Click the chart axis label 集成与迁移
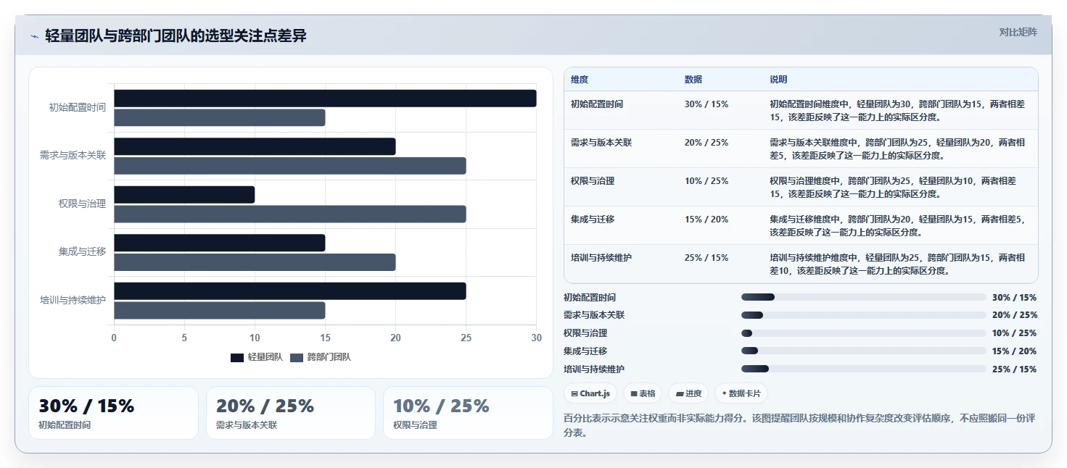 coord(83,252)
